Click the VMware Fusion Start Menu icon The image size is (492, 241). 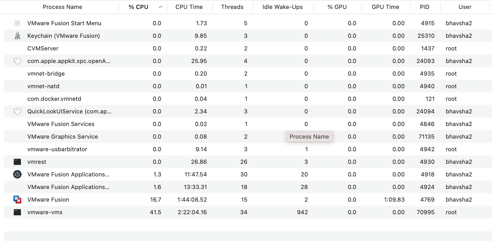point(17,23)
